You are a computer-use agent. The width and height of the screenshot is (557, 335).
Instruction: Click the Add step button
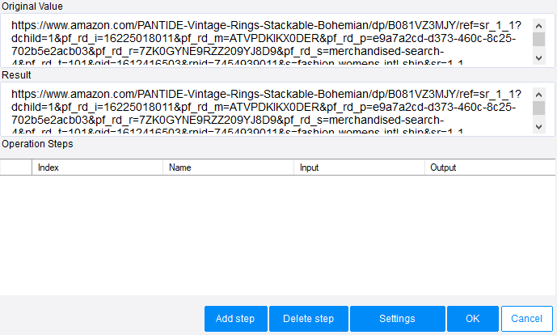tap(236, 319)
